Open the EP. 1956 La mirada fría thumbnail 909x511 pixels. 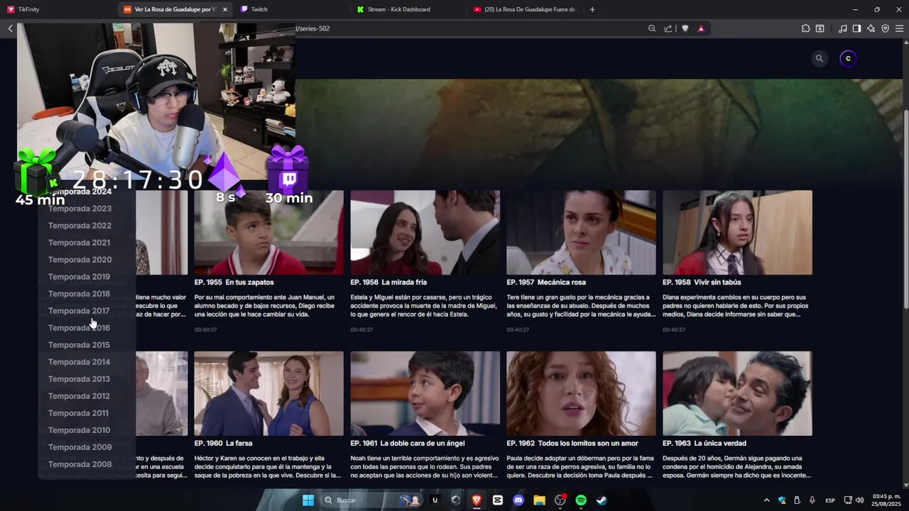click(x=425, y=232)
